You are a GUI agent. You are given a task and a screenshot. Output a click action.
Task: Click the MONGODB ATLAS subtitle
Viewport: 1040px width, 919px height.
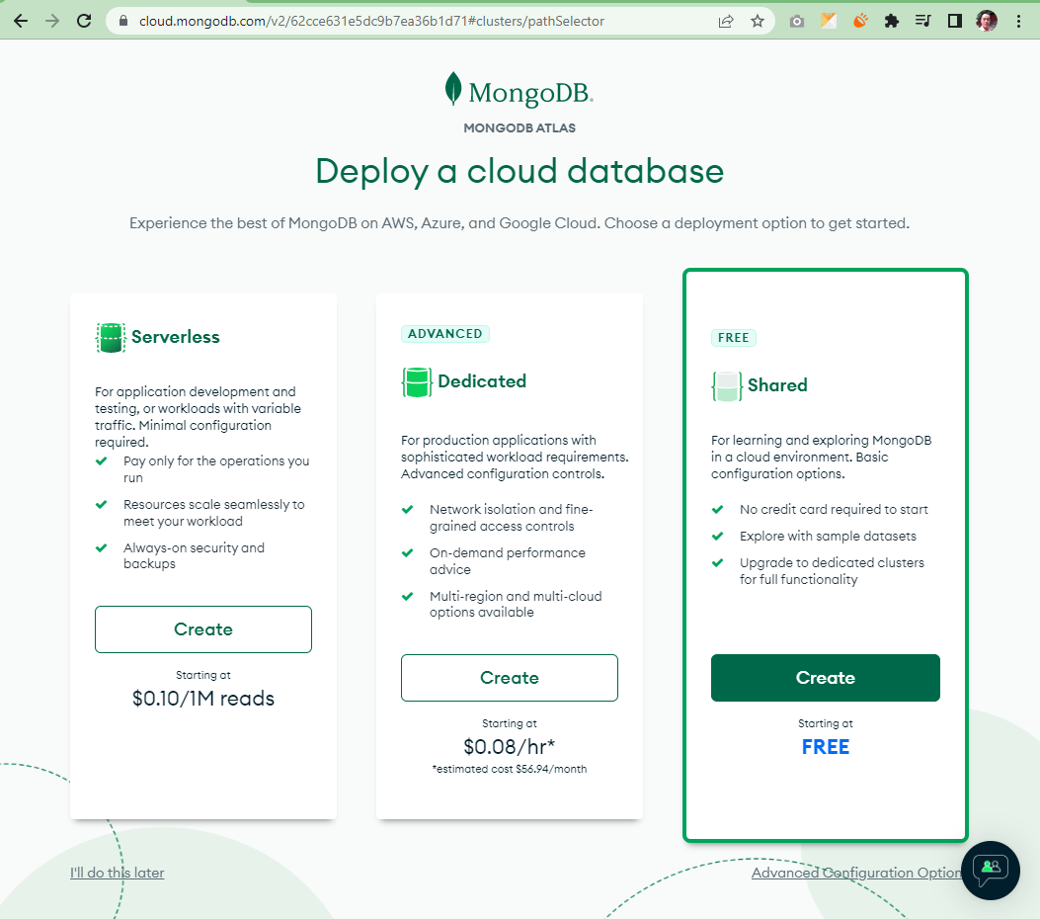pos(520,128)
